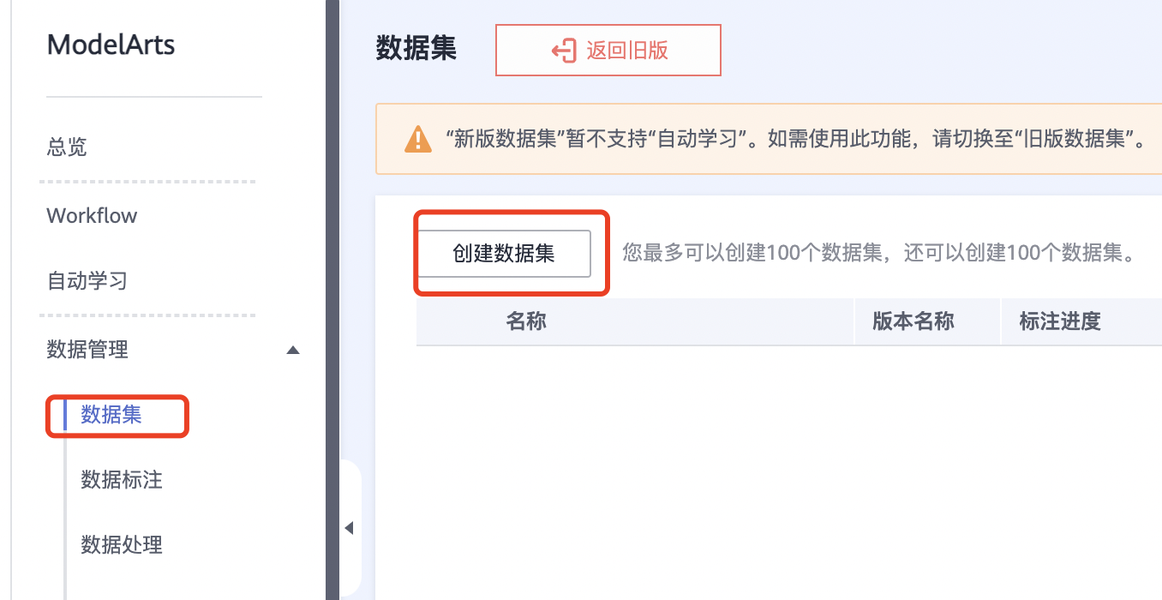Screen dimensions: 1162x600
Task: Collapse 数据管理 with the triangle arrow
Action: 293,350
